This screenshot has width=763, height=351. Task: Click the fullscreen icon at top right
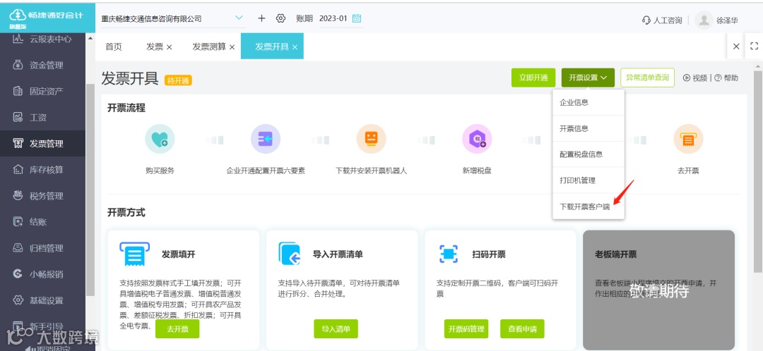[x=755, y=46]
